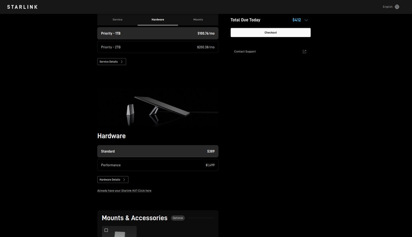The width and height of the screenshot is (412, 237).
Task: Switch to the Service tab
Action: coord(117,20)
